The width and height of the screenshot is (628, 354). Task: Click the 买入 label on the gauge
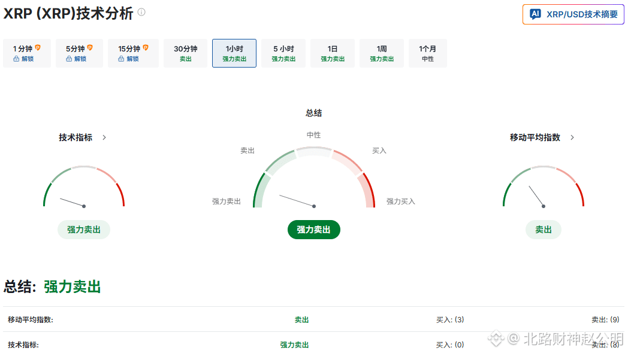[x=379, y=151]
